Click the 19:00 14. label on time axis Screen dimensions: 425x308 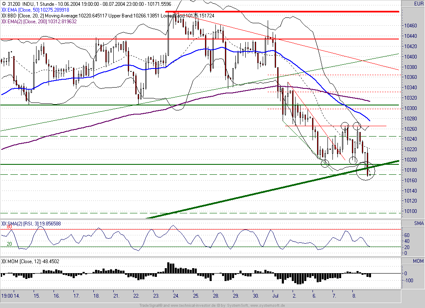click(x=10, y=296)
